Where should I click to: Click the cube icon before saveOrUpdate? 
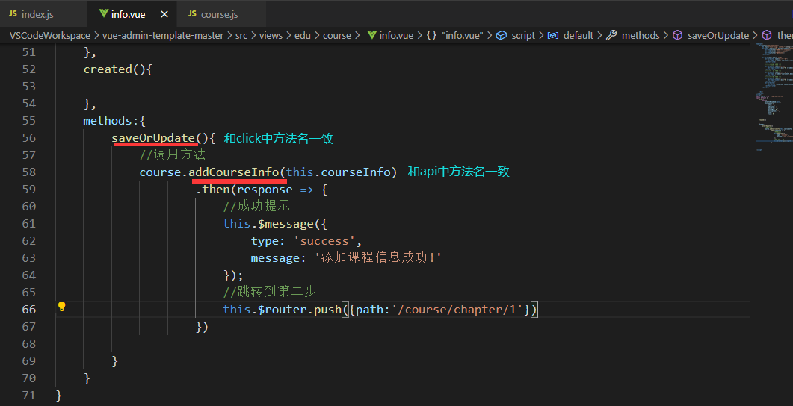pyautogui.click(x=678, y=35)
